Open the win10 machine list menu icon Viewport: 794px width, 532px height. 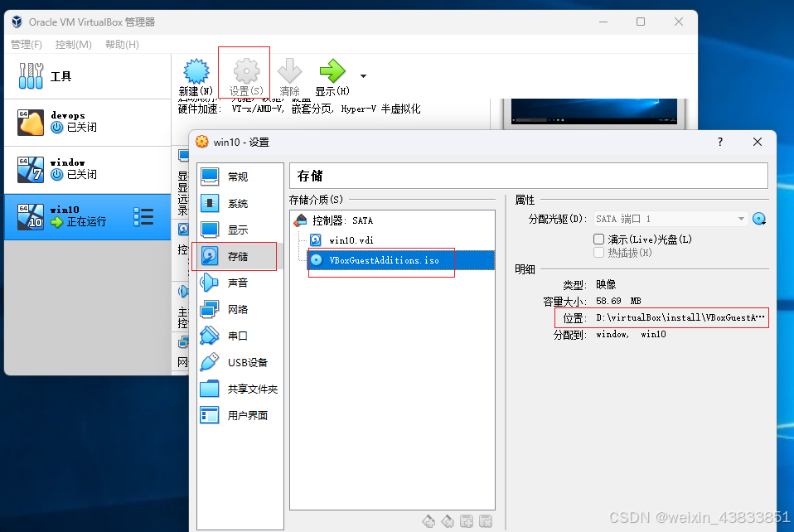(x=143, y=216)
